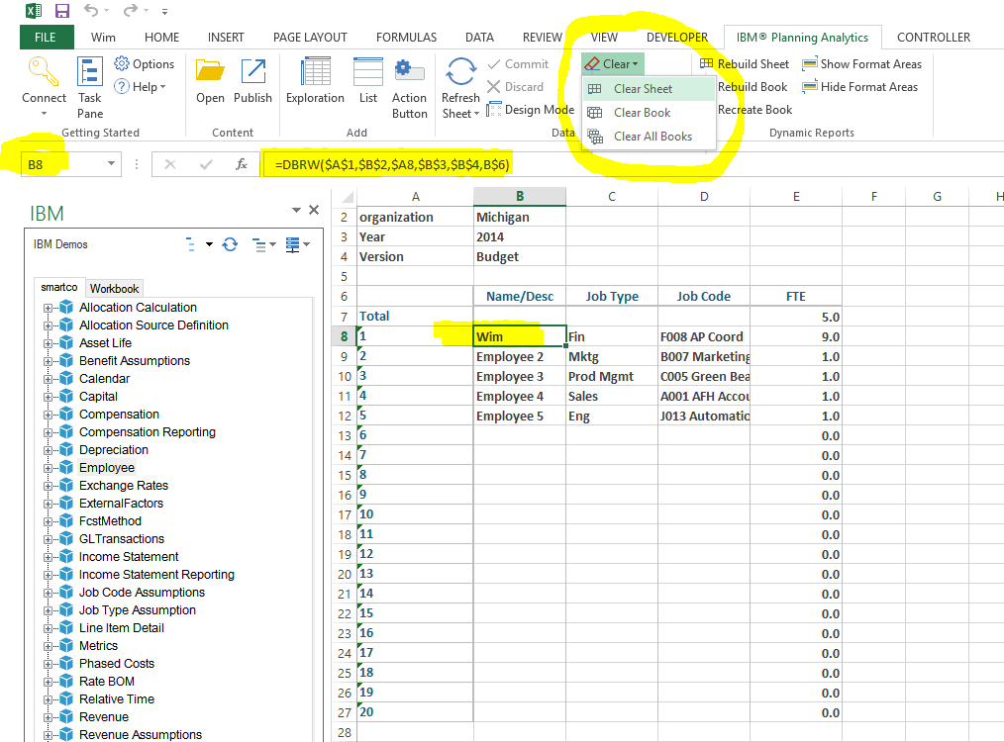Switch to the FORMULAS tab
Viewport: 1004px width, 742px height.
406,38
